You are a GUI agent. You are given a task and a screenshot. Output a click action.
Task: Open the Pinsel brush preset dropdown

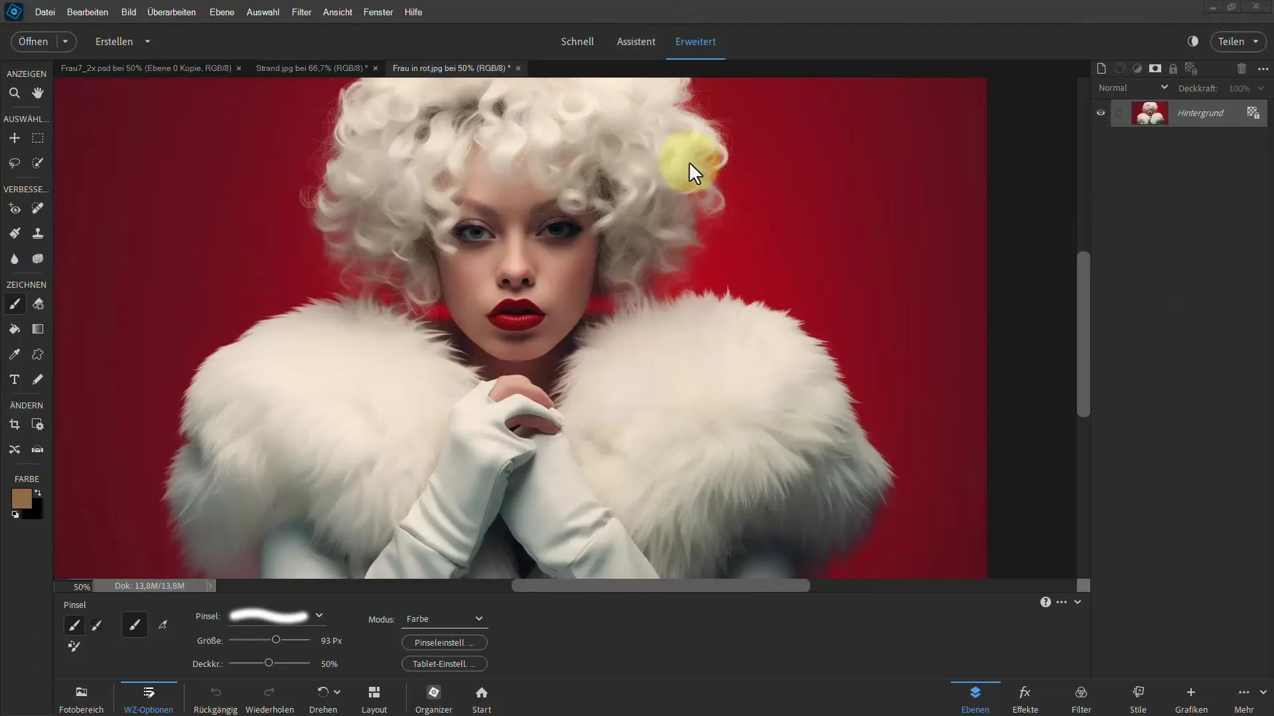coord(319,616)
